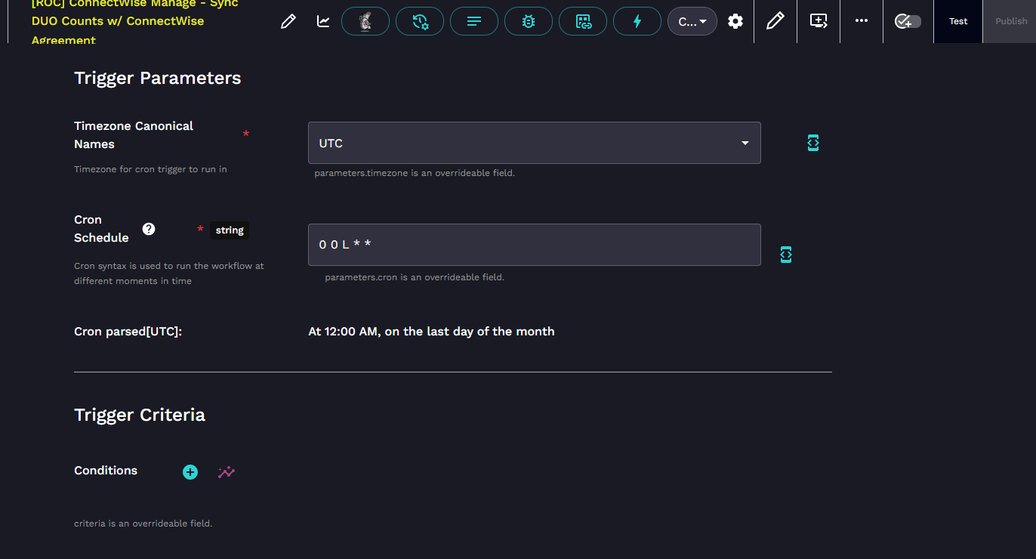Screen dimensions: 1036x559
Task: Open the bug debug icon
Action: (x=529, y=22)
